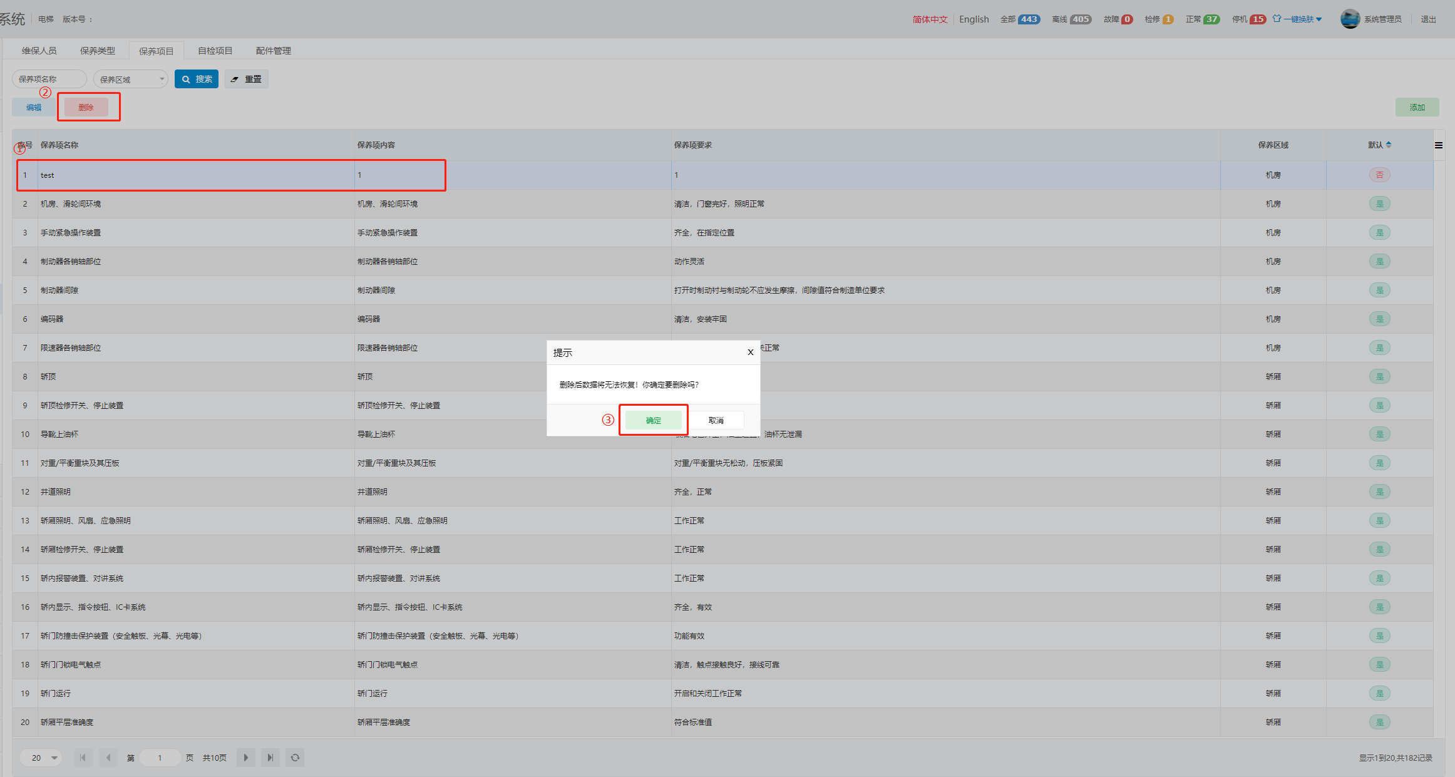Click the system administrator avatar
Screen dimensions: 1455x777
click(1350, 19)
